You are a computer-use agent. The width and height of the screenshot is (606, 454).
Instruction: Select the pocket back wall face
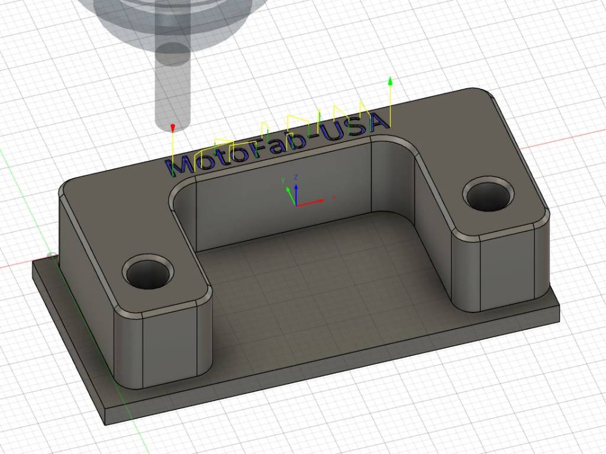pos(284,195)
